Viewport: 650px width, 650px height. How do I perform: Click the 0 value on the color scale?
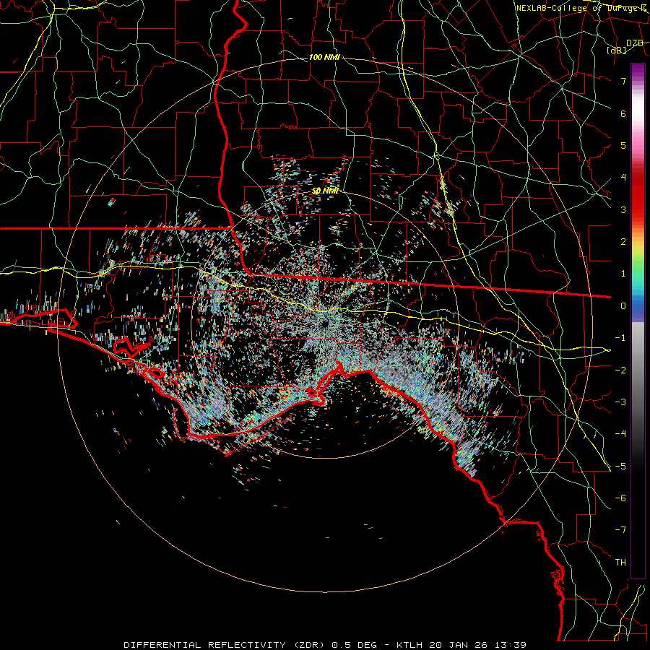click(623, 306)
